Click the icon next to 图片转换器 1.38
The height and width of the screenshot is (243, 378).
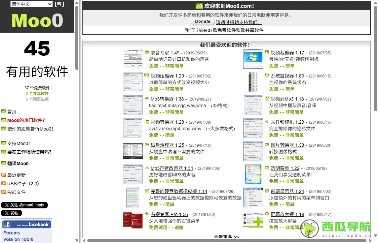coord(267,145)
